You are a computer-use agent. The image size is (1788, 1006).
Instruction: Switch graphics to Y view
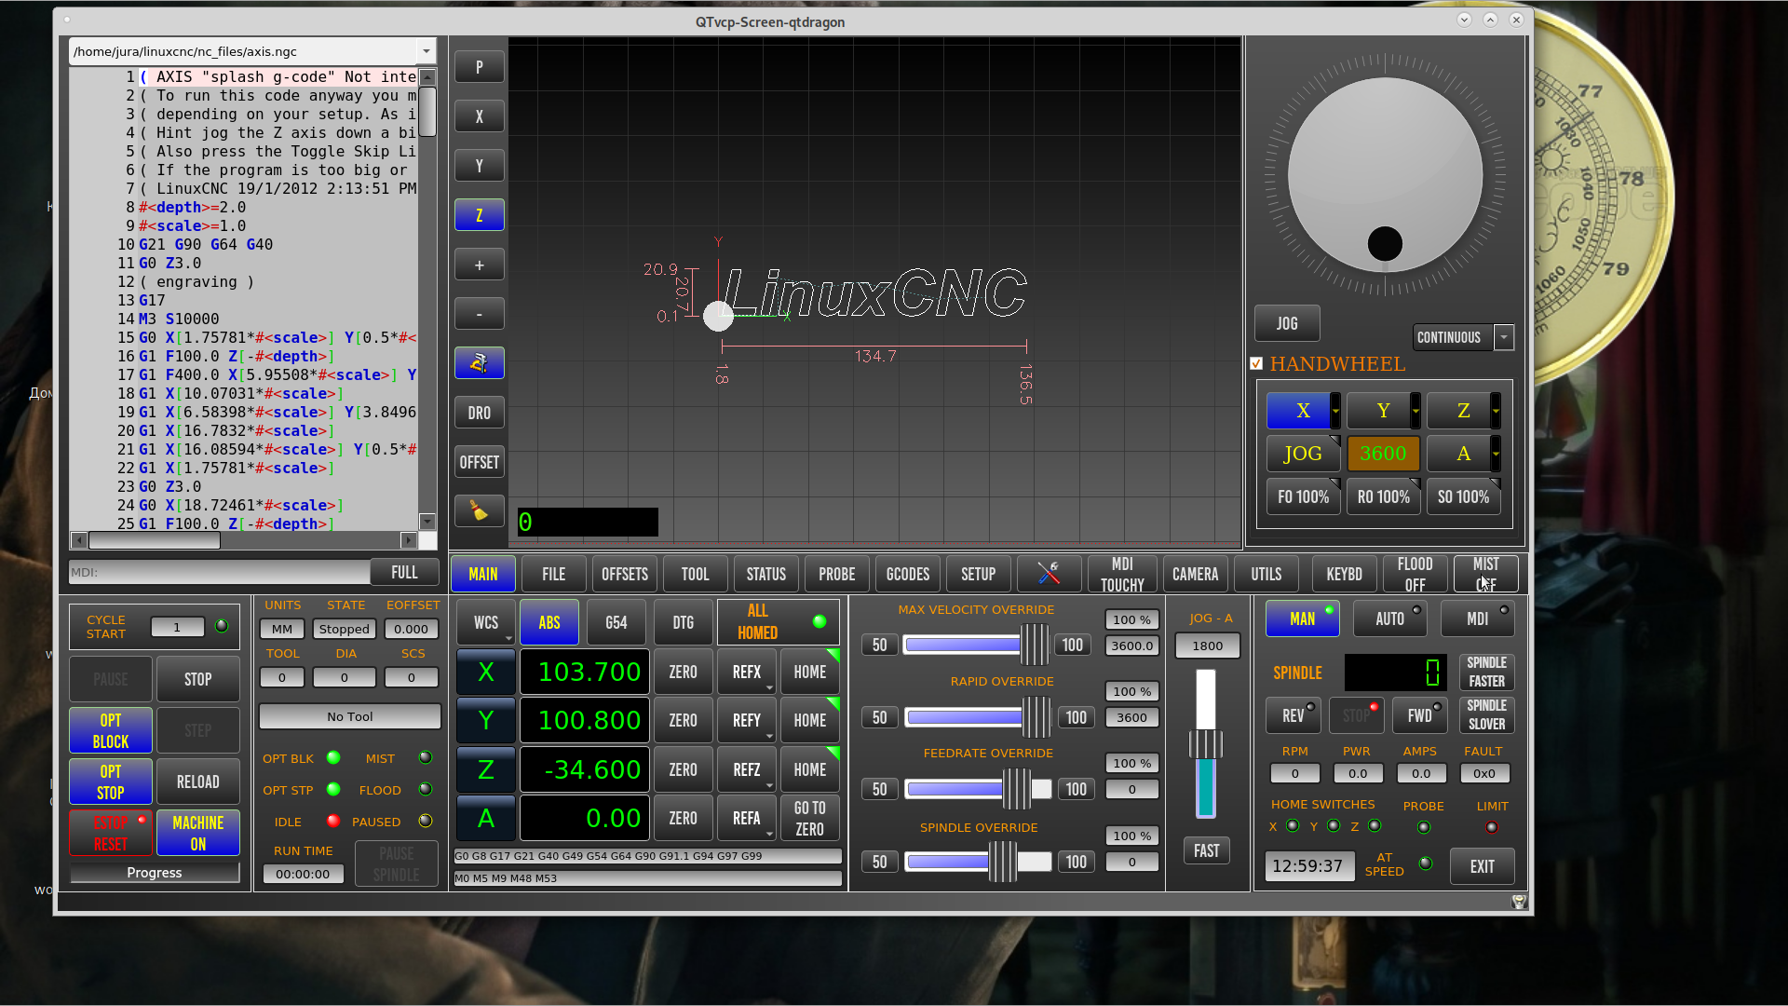pos(479,166)
